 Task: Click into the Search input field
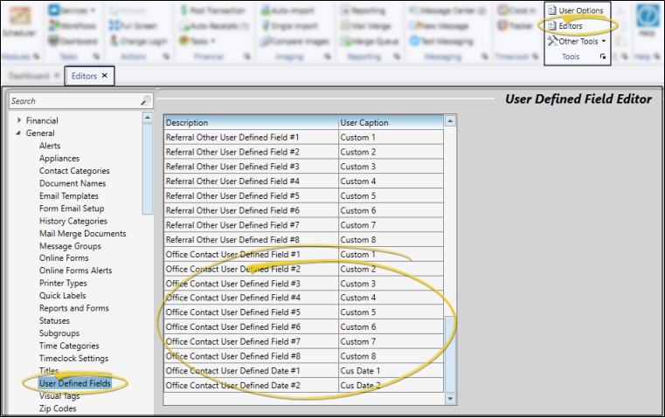click(74, 101)
